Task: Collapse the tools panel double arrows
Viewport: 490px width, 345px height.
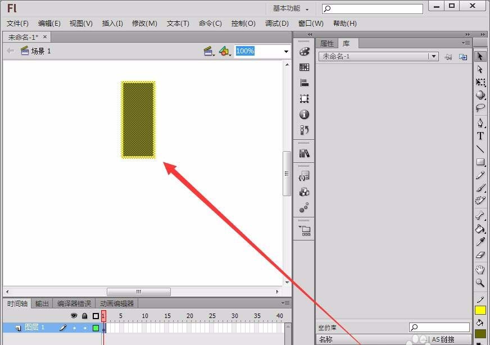Action: tap(483, 34)
